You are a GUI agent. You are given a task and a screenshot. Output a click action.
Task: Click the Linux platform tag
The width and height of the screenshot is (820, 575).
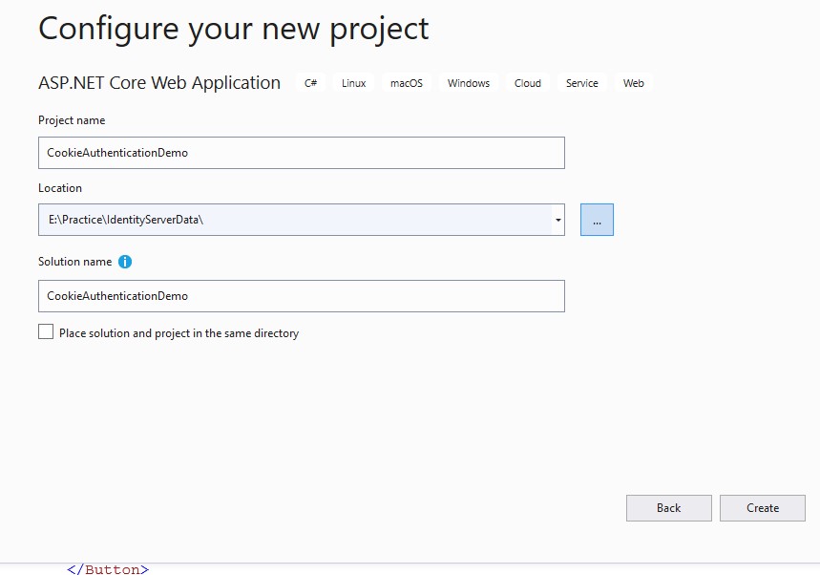tap(353, 83)
